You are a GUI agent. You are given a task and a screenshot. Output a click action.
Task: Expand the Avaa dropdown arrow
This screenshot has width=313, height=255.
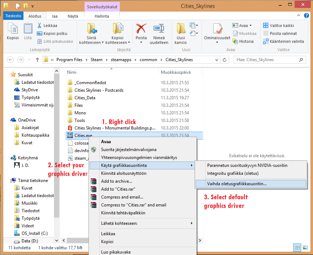251,26
